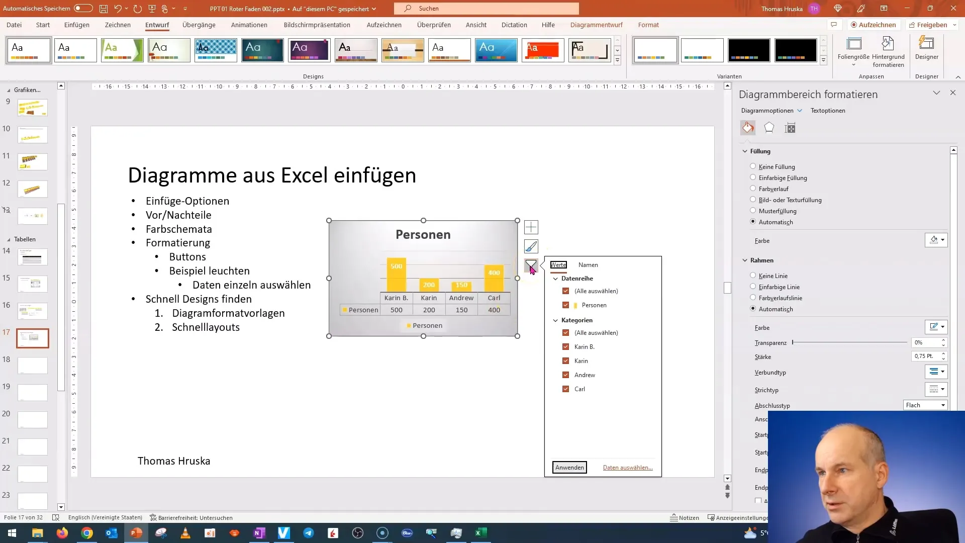The image size is (965, 543).
Task: Click the Format ribbon tab
Action: click(648, 25)
